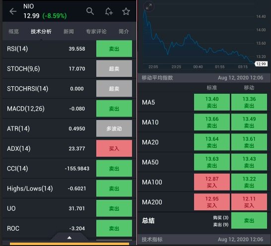Image resolution: width=271 pixels, height=246 pixels.
Task: Add NIO to favorites with star icon
Action: (126, 11)
